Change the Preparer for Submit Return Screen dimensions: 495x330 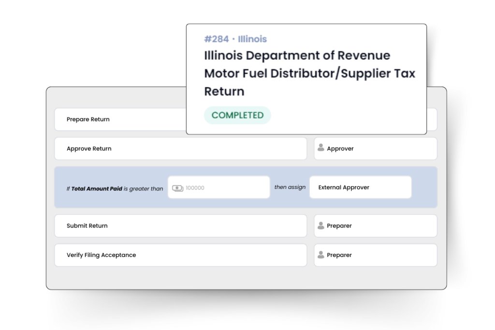click(x=375, y=226)
